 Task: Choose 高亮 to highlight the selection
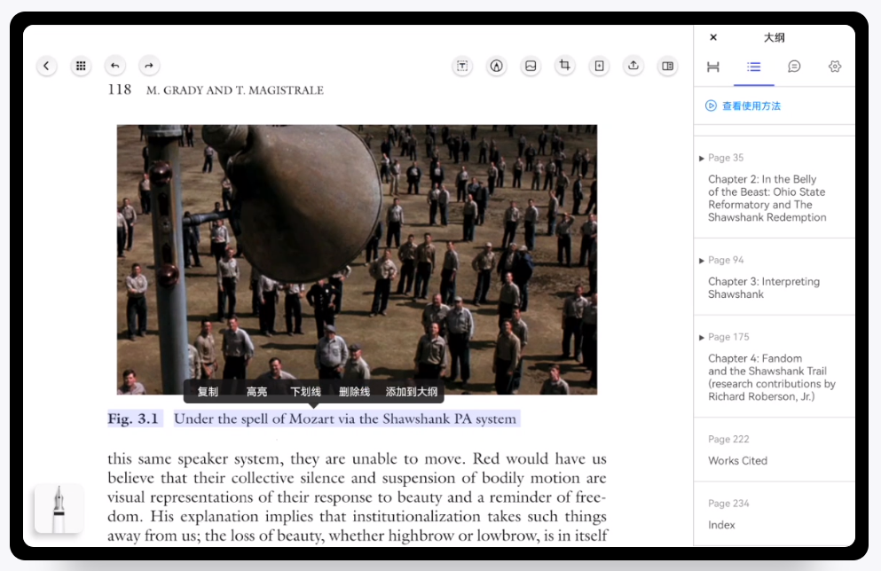(x=256, y=391)
